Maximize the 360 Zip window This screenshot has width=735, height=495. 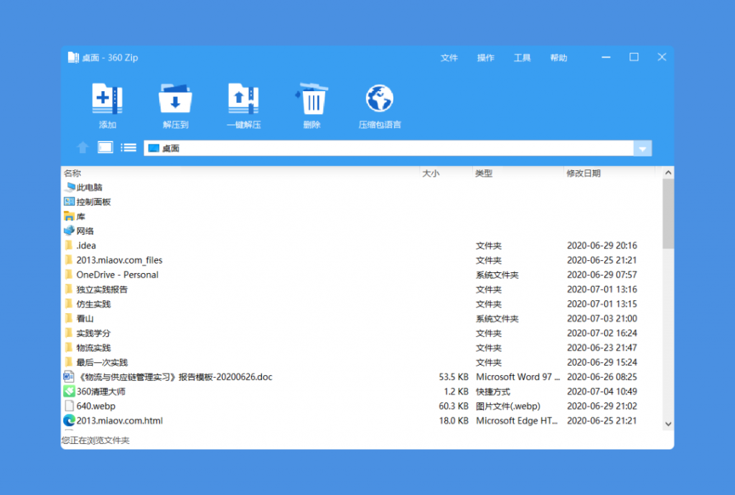pyautogui.click(x=634, y=57)
